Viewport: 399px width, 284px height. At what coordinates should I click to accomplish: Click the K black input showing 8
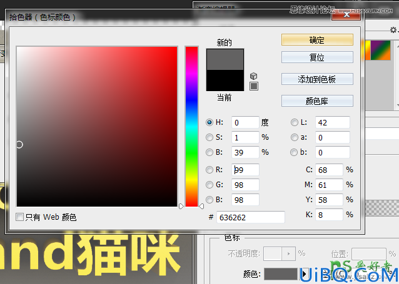point(329,215)
